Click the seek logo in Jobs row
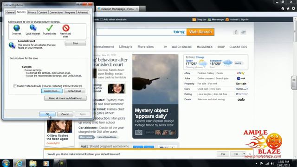 click(x=241, y=78)
